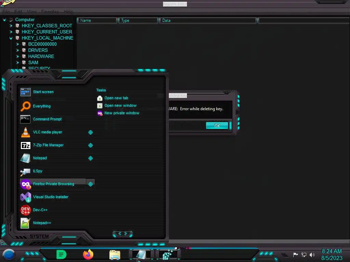Open the View menu
Viewport: 350px width, 262px height.
tap(32, 12)
